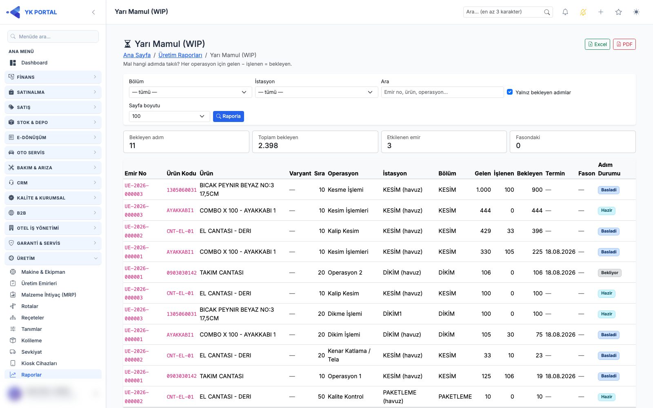Click the YK Portal logo

tap(32, 12)
